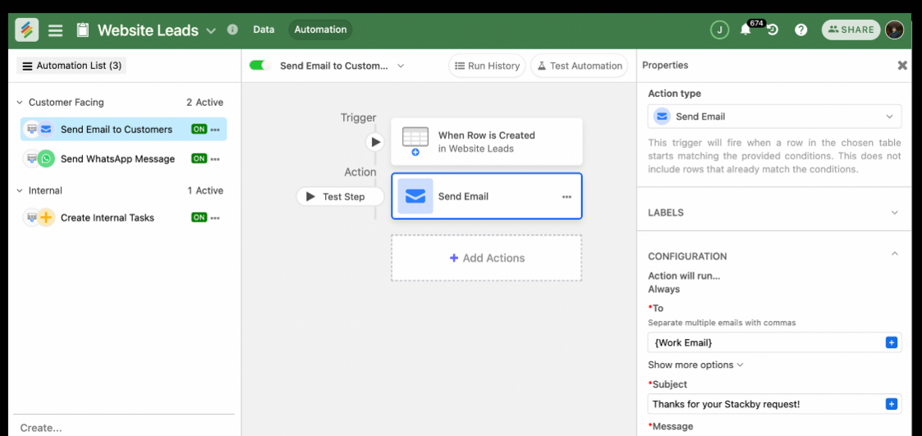Click Add Actions
Viewport: 922px width, 436px height.
click(487, 258)
